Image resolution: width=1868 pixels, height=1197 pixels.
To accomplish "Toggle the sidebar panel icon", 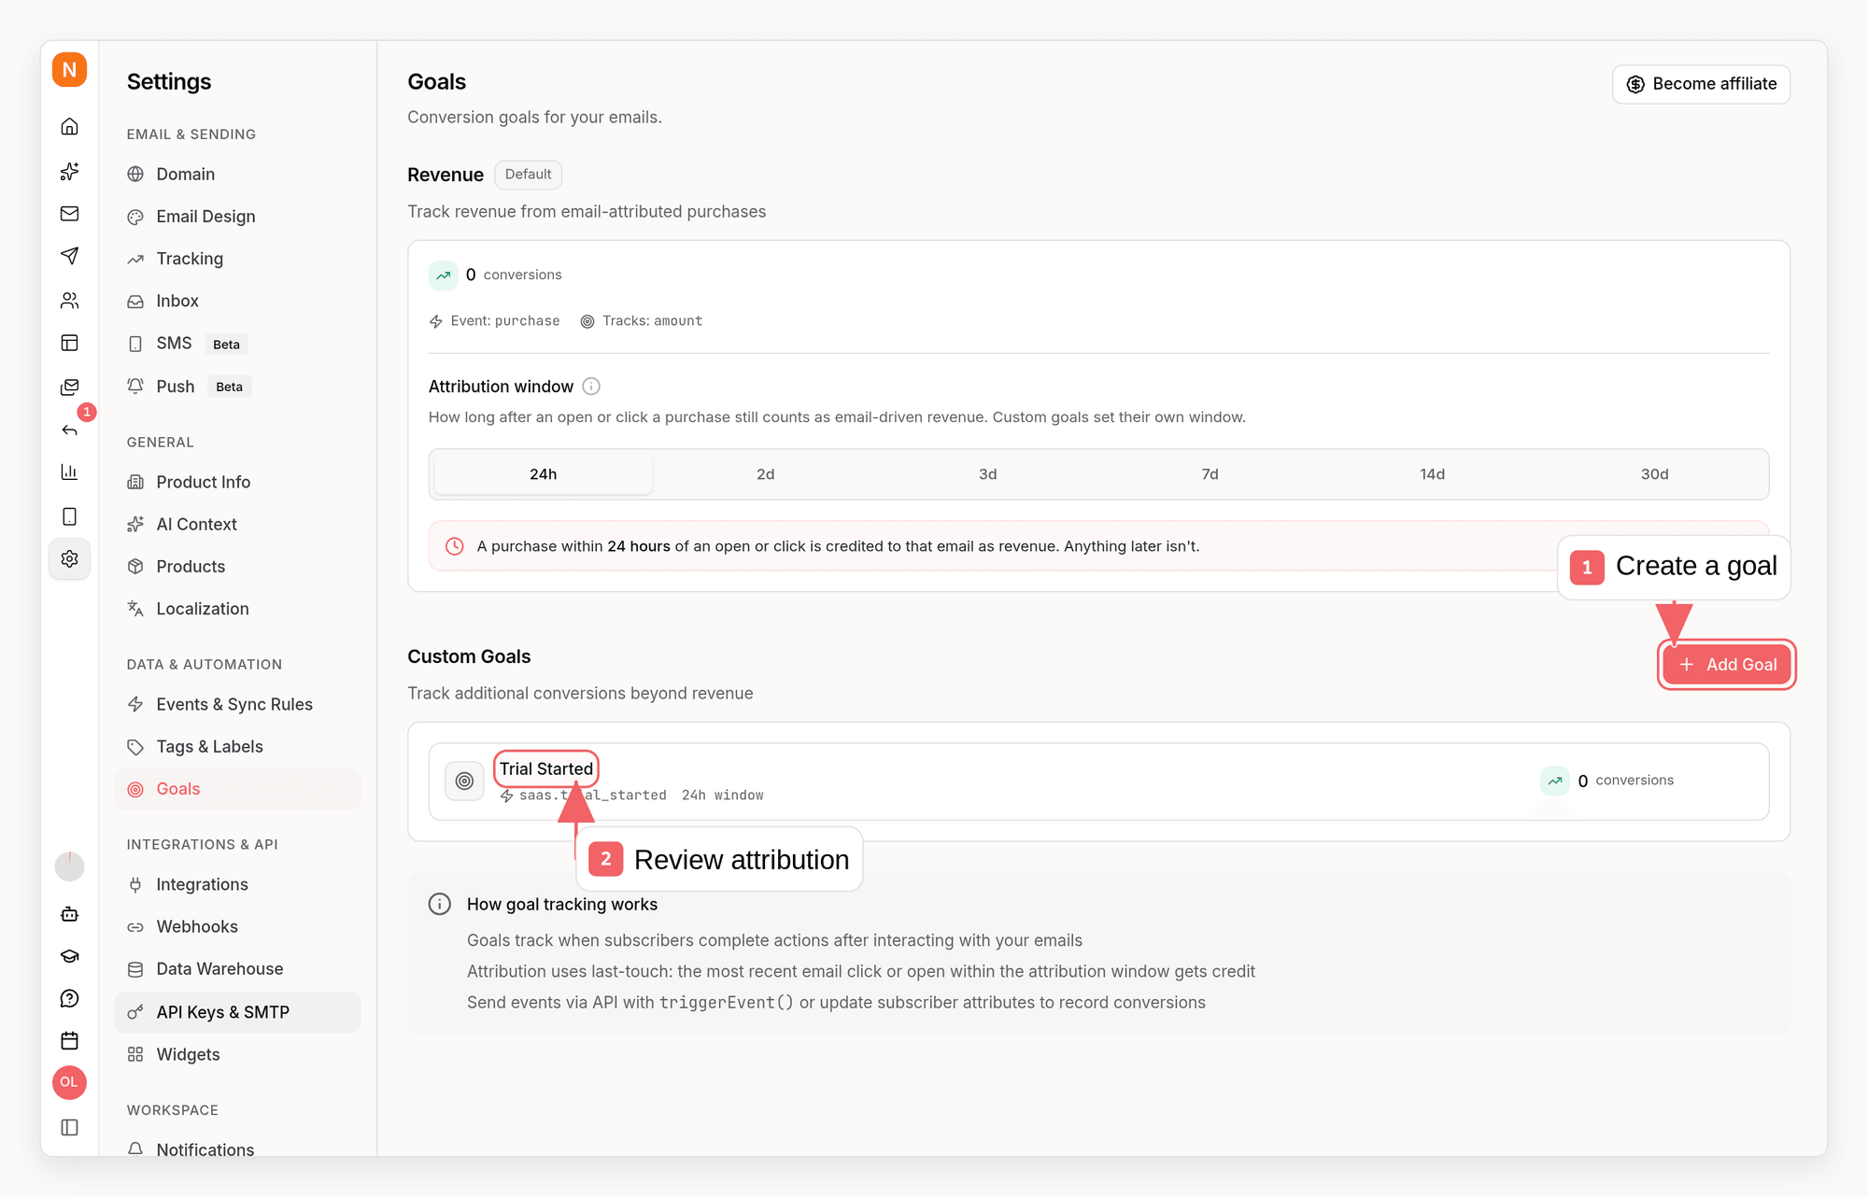I will click(x=69, y=1127).
